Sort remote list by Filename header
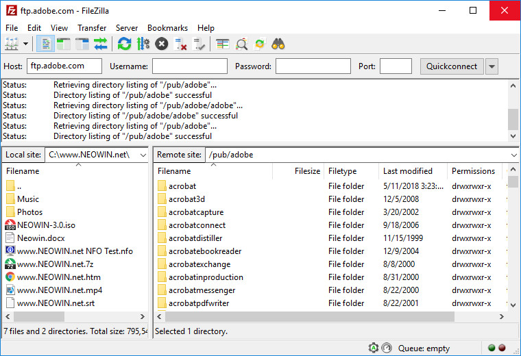The width and height of the screenshot is (521, 356). (214, 171)
